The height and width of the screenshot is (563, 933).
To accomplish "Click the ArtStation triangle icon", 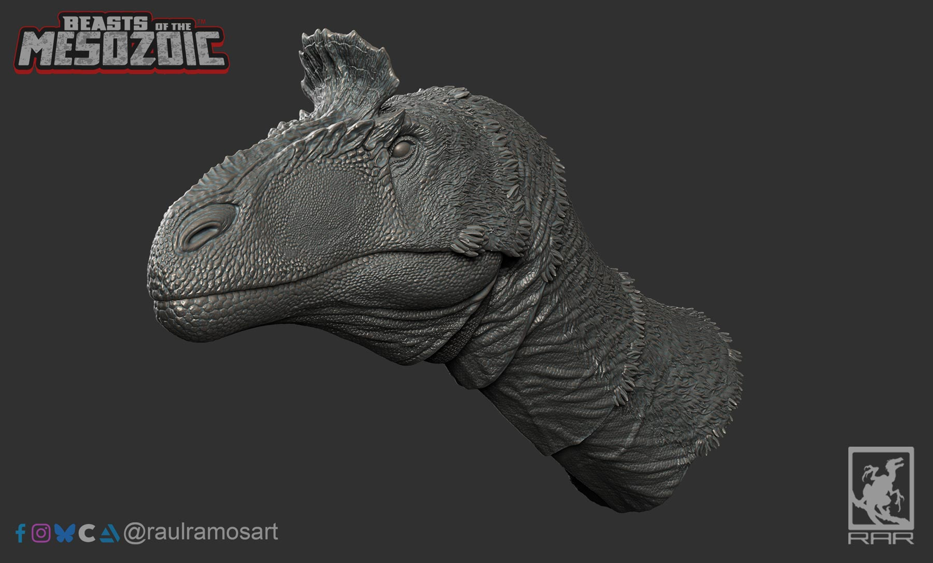I will click(110, 533).
